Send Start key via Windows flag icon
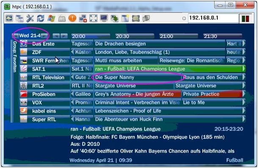The image size is (258, 168). point(51,18)
